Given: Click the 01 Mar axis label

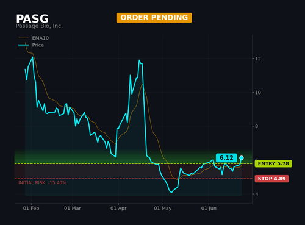Looking at the screenshot, I should pyautogui.click(x=73, y=209).
